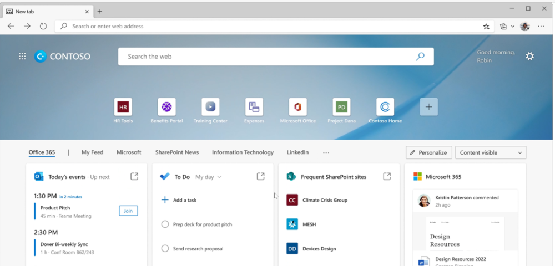This screenshot has height=266, width=555.
Task: Expand the Content visible dropdown
Action: tap(491, 152)
